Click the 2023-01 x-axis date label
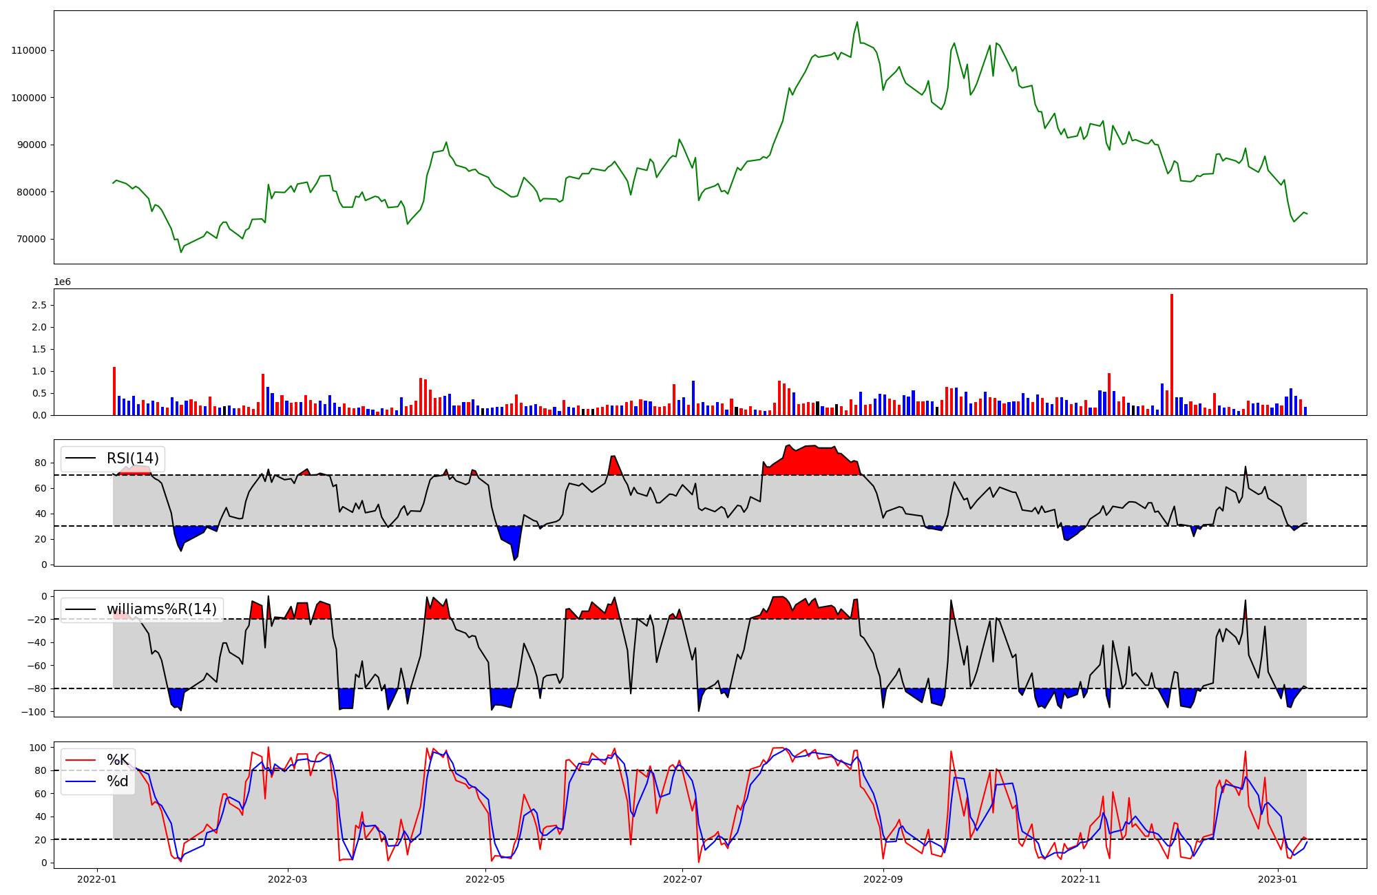Screen dimensions: 1377x895 click(1278, 879)
